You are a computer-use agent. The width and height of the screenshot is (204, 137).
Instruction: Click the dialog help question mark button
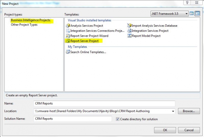click(x=187, y=3)
